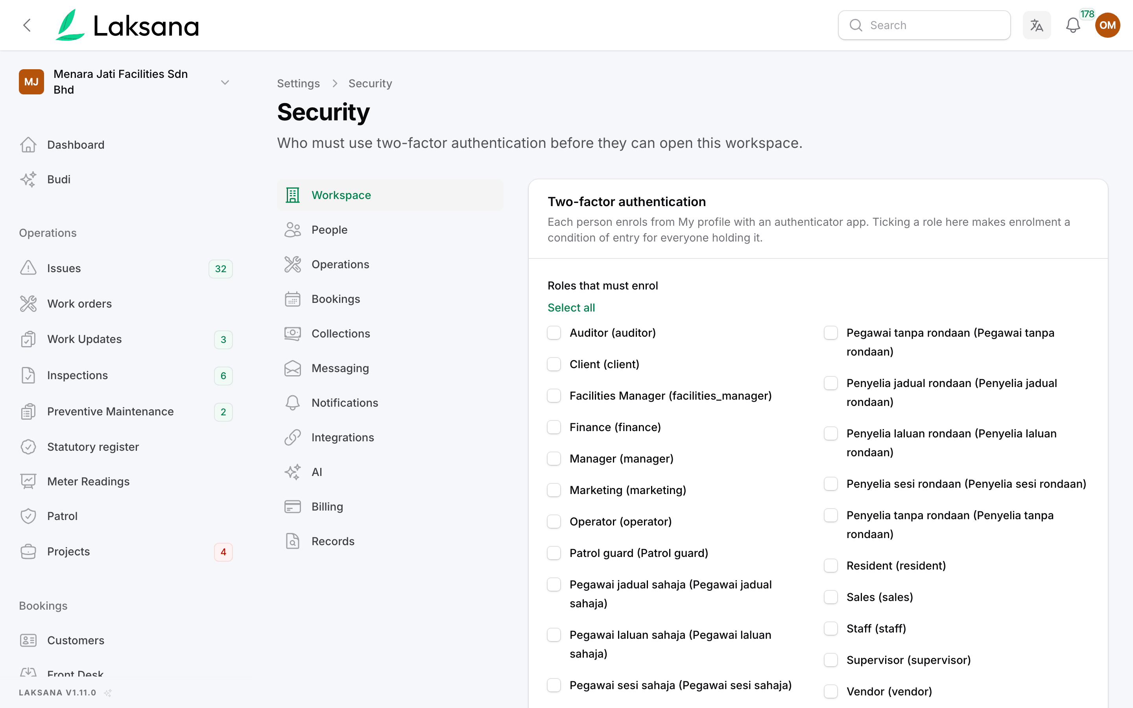The width and height of the screenshot is (1133, 708).
Task: Click the Issues warning triangle icon
Action: (x=28, y=268)
